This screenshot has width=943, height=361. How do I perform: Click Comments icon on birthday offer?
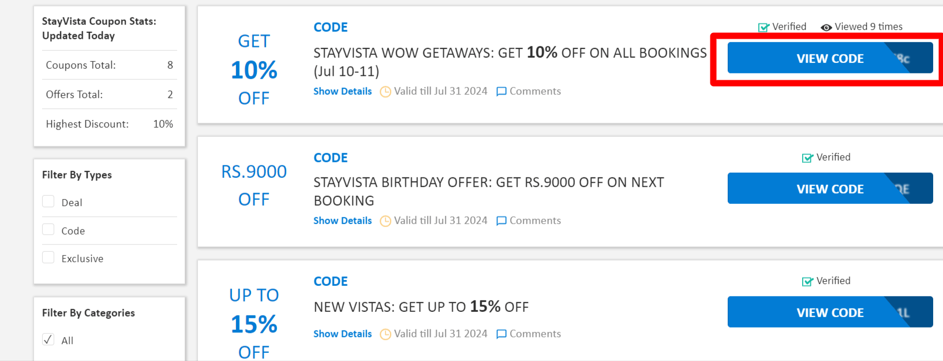coord(502,221)
